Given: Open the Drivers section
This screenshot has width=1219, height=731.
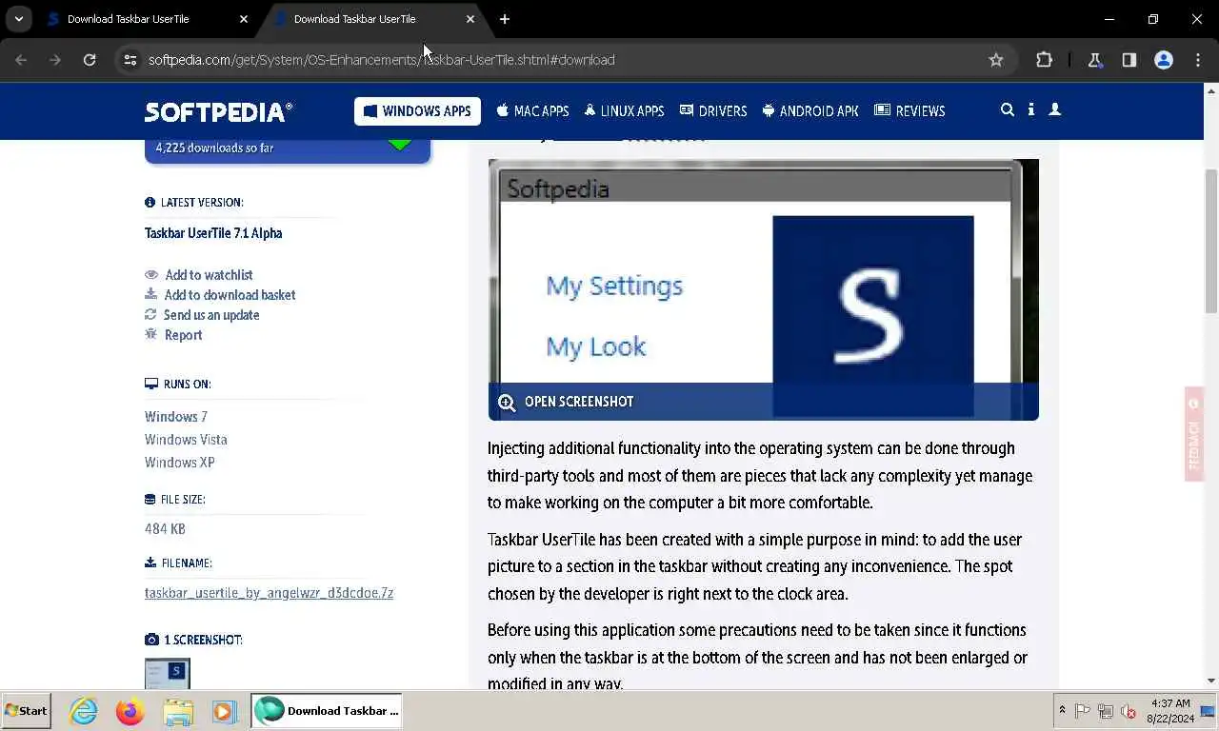Looking at the screenshot, I should tap(713, 111).
